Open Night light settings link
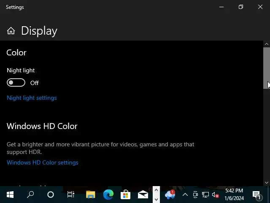The height and width of the screenshot is (203, 270). pyautogui.click(x=32, y=98)
